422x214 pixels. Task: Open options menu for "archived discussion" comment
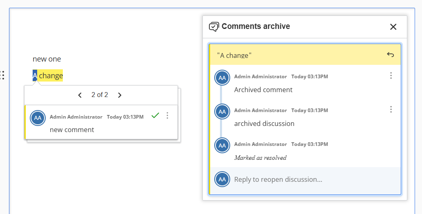[x=391, y=109]
